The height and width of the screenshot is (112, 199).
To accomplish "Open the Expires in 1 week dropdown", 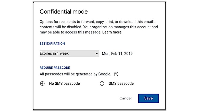I will (x=69, y=53).
